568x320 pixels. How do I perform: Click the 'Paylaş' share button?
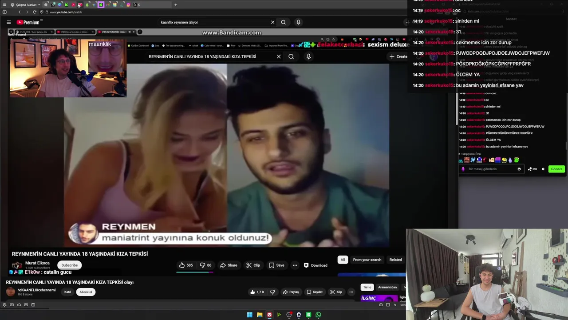tap(291, 292)
